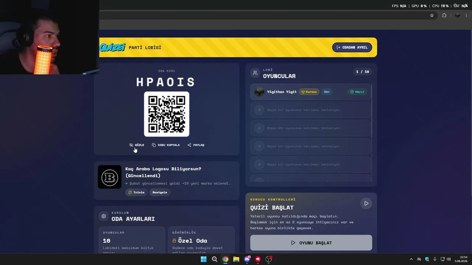Click the Quizei logo in the yellow banner

[x=112, y=47]
